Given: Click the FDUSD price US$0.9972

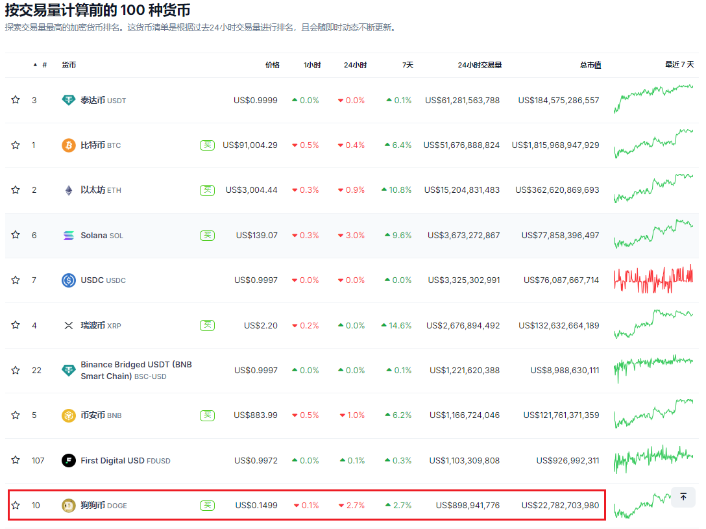Looking at the screenshot, I should (x=256, y=460).
